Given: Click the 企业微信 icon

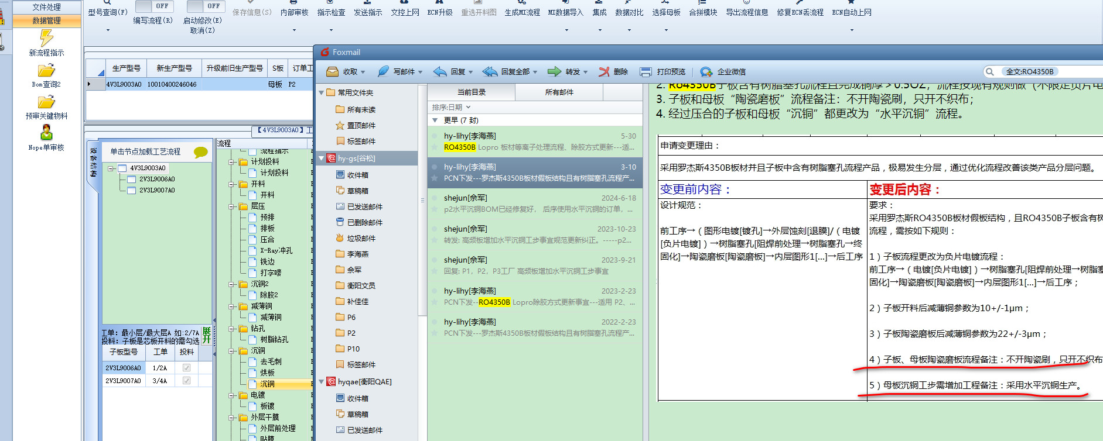Looking at the screenshot, I should coord(706,71).
